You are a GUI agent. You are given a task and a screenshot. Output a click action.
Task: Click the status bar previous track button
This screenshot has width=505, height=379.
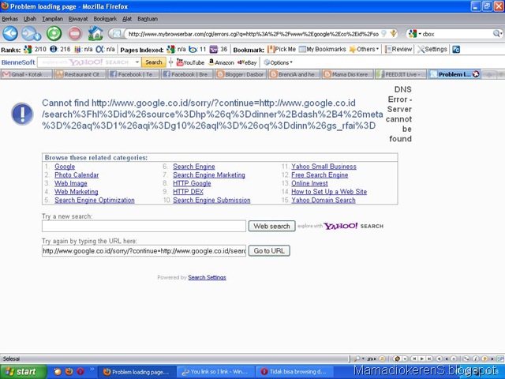tap(414, 358)
